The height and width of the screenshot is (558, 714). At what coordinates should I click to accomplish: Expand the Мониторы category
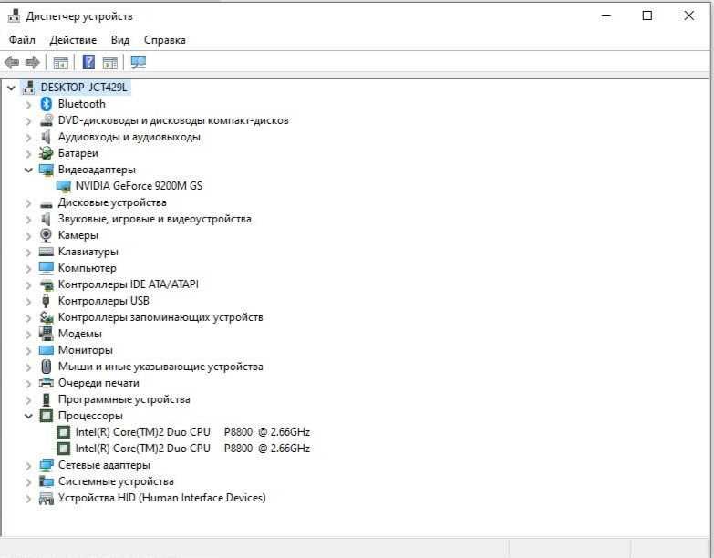click(28, 350)
